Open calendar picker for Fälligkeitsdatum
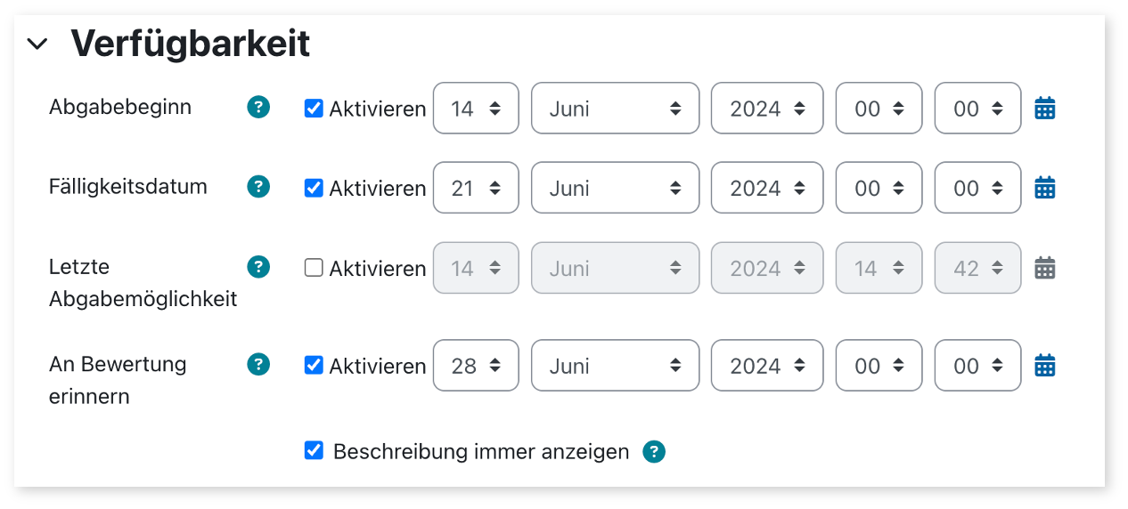Screen dimensions: 1128x509 point(1044,188)
